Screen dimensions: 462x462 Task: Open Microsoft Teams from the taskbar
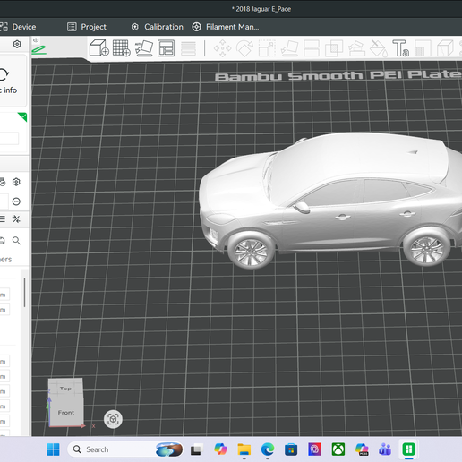385,449
